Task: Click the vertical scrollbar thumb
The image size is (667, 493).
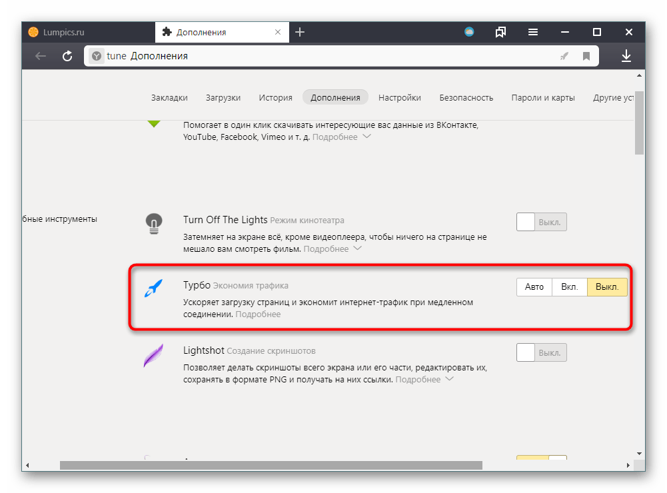Action: pos(639,123)
